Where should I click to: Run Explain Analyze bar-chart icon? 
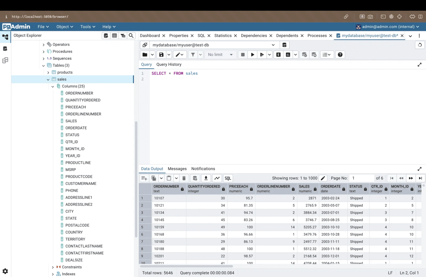[x=288, y=54]
